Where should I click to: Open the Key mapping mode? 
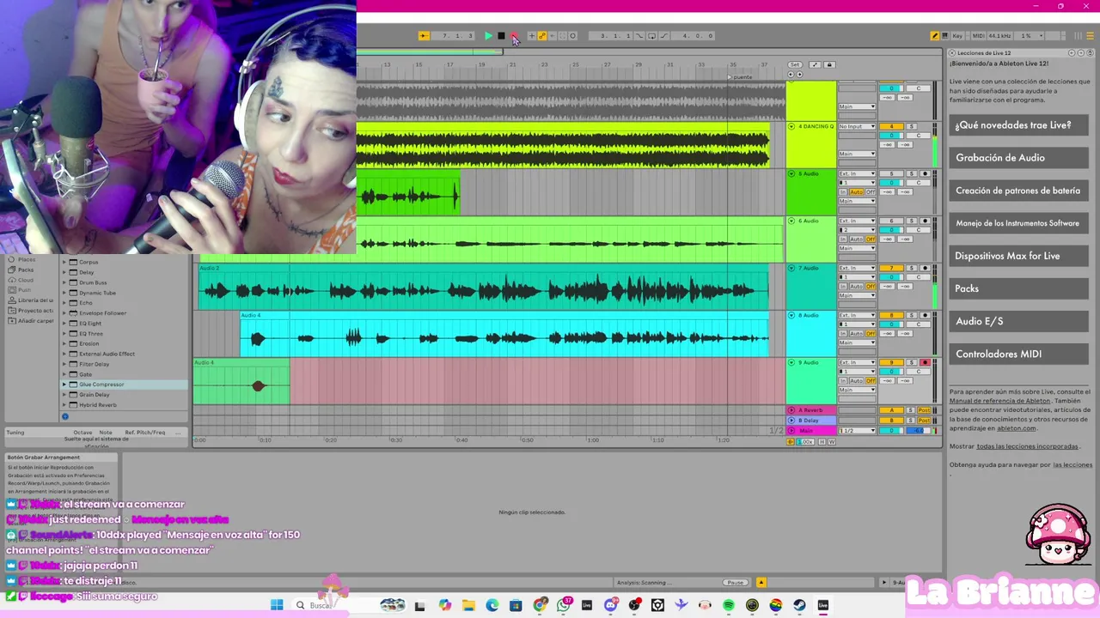[x=957, y=35]
